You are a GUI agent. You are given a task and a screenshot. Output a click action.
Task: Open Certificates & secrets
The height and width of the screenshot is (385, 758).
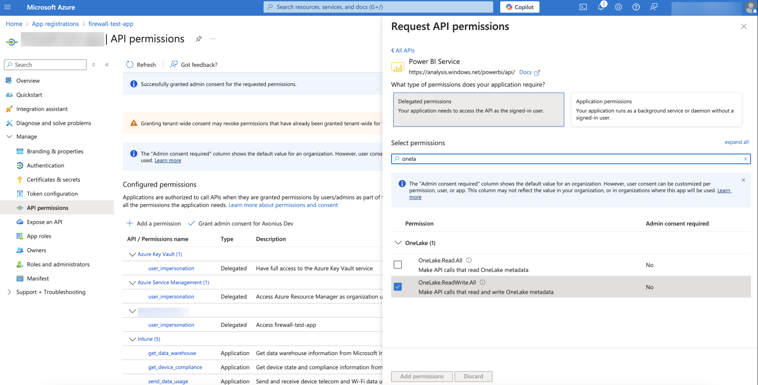point(53,179)
